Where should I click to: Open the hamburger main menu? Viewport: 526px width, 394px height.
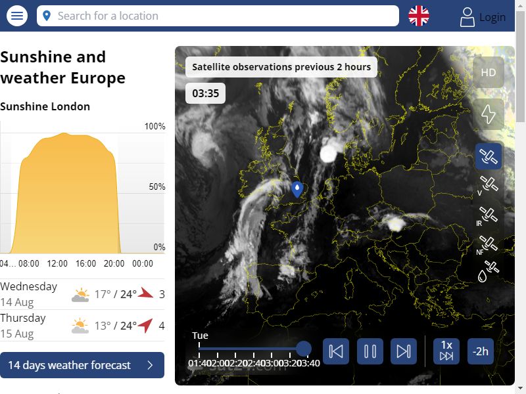(x=17, y=16)
